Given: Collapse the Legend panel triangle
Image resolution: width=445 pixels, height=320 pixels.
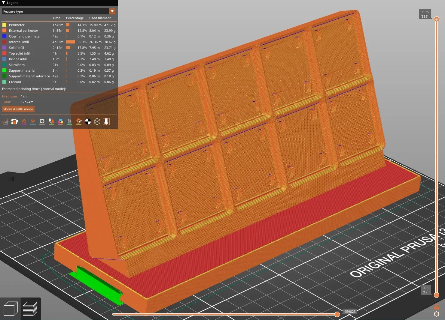Looking at the screenshot, I should coord(4,3).
